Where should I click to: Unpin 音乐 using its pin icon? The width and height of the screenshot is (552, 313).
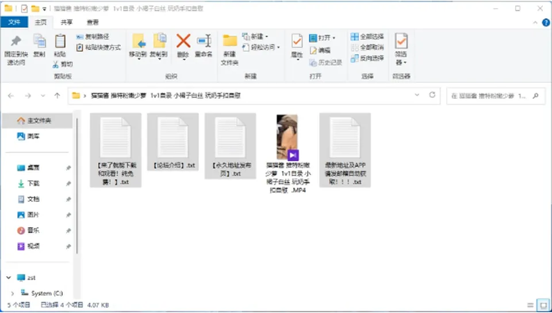tap(68, 231)
